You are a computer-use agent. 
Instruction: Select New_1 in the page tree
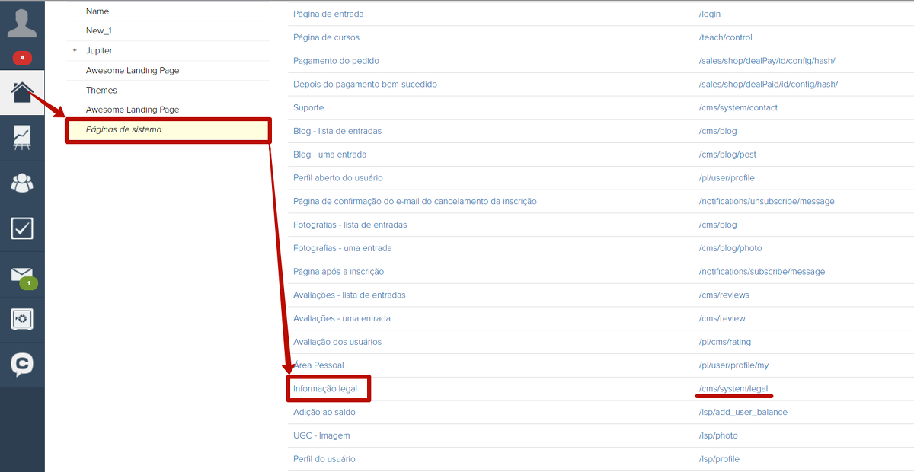click(x=99, y=30)
